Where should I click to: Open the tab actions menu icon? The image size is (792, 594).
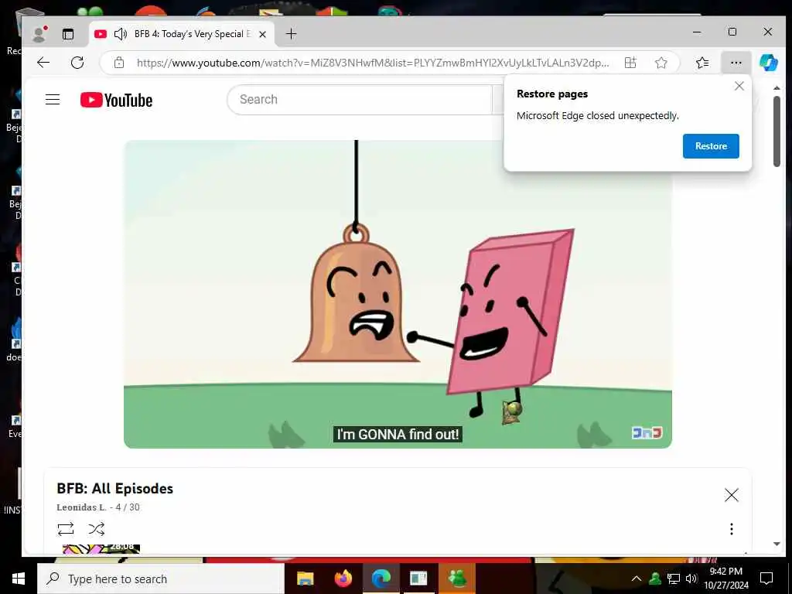tap(68, 34)
